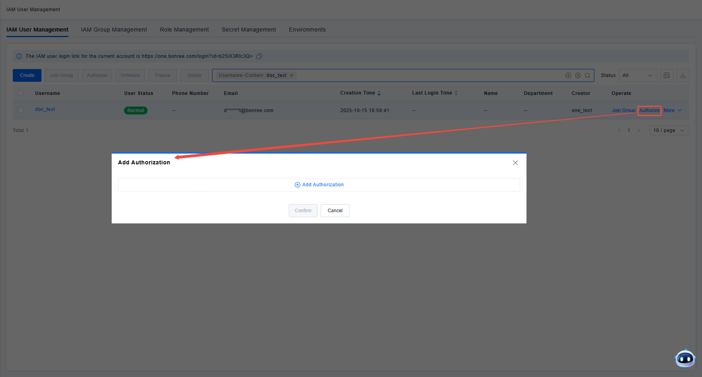
Task: Switch to IAM Group Management tab
Action: point(114,30)
